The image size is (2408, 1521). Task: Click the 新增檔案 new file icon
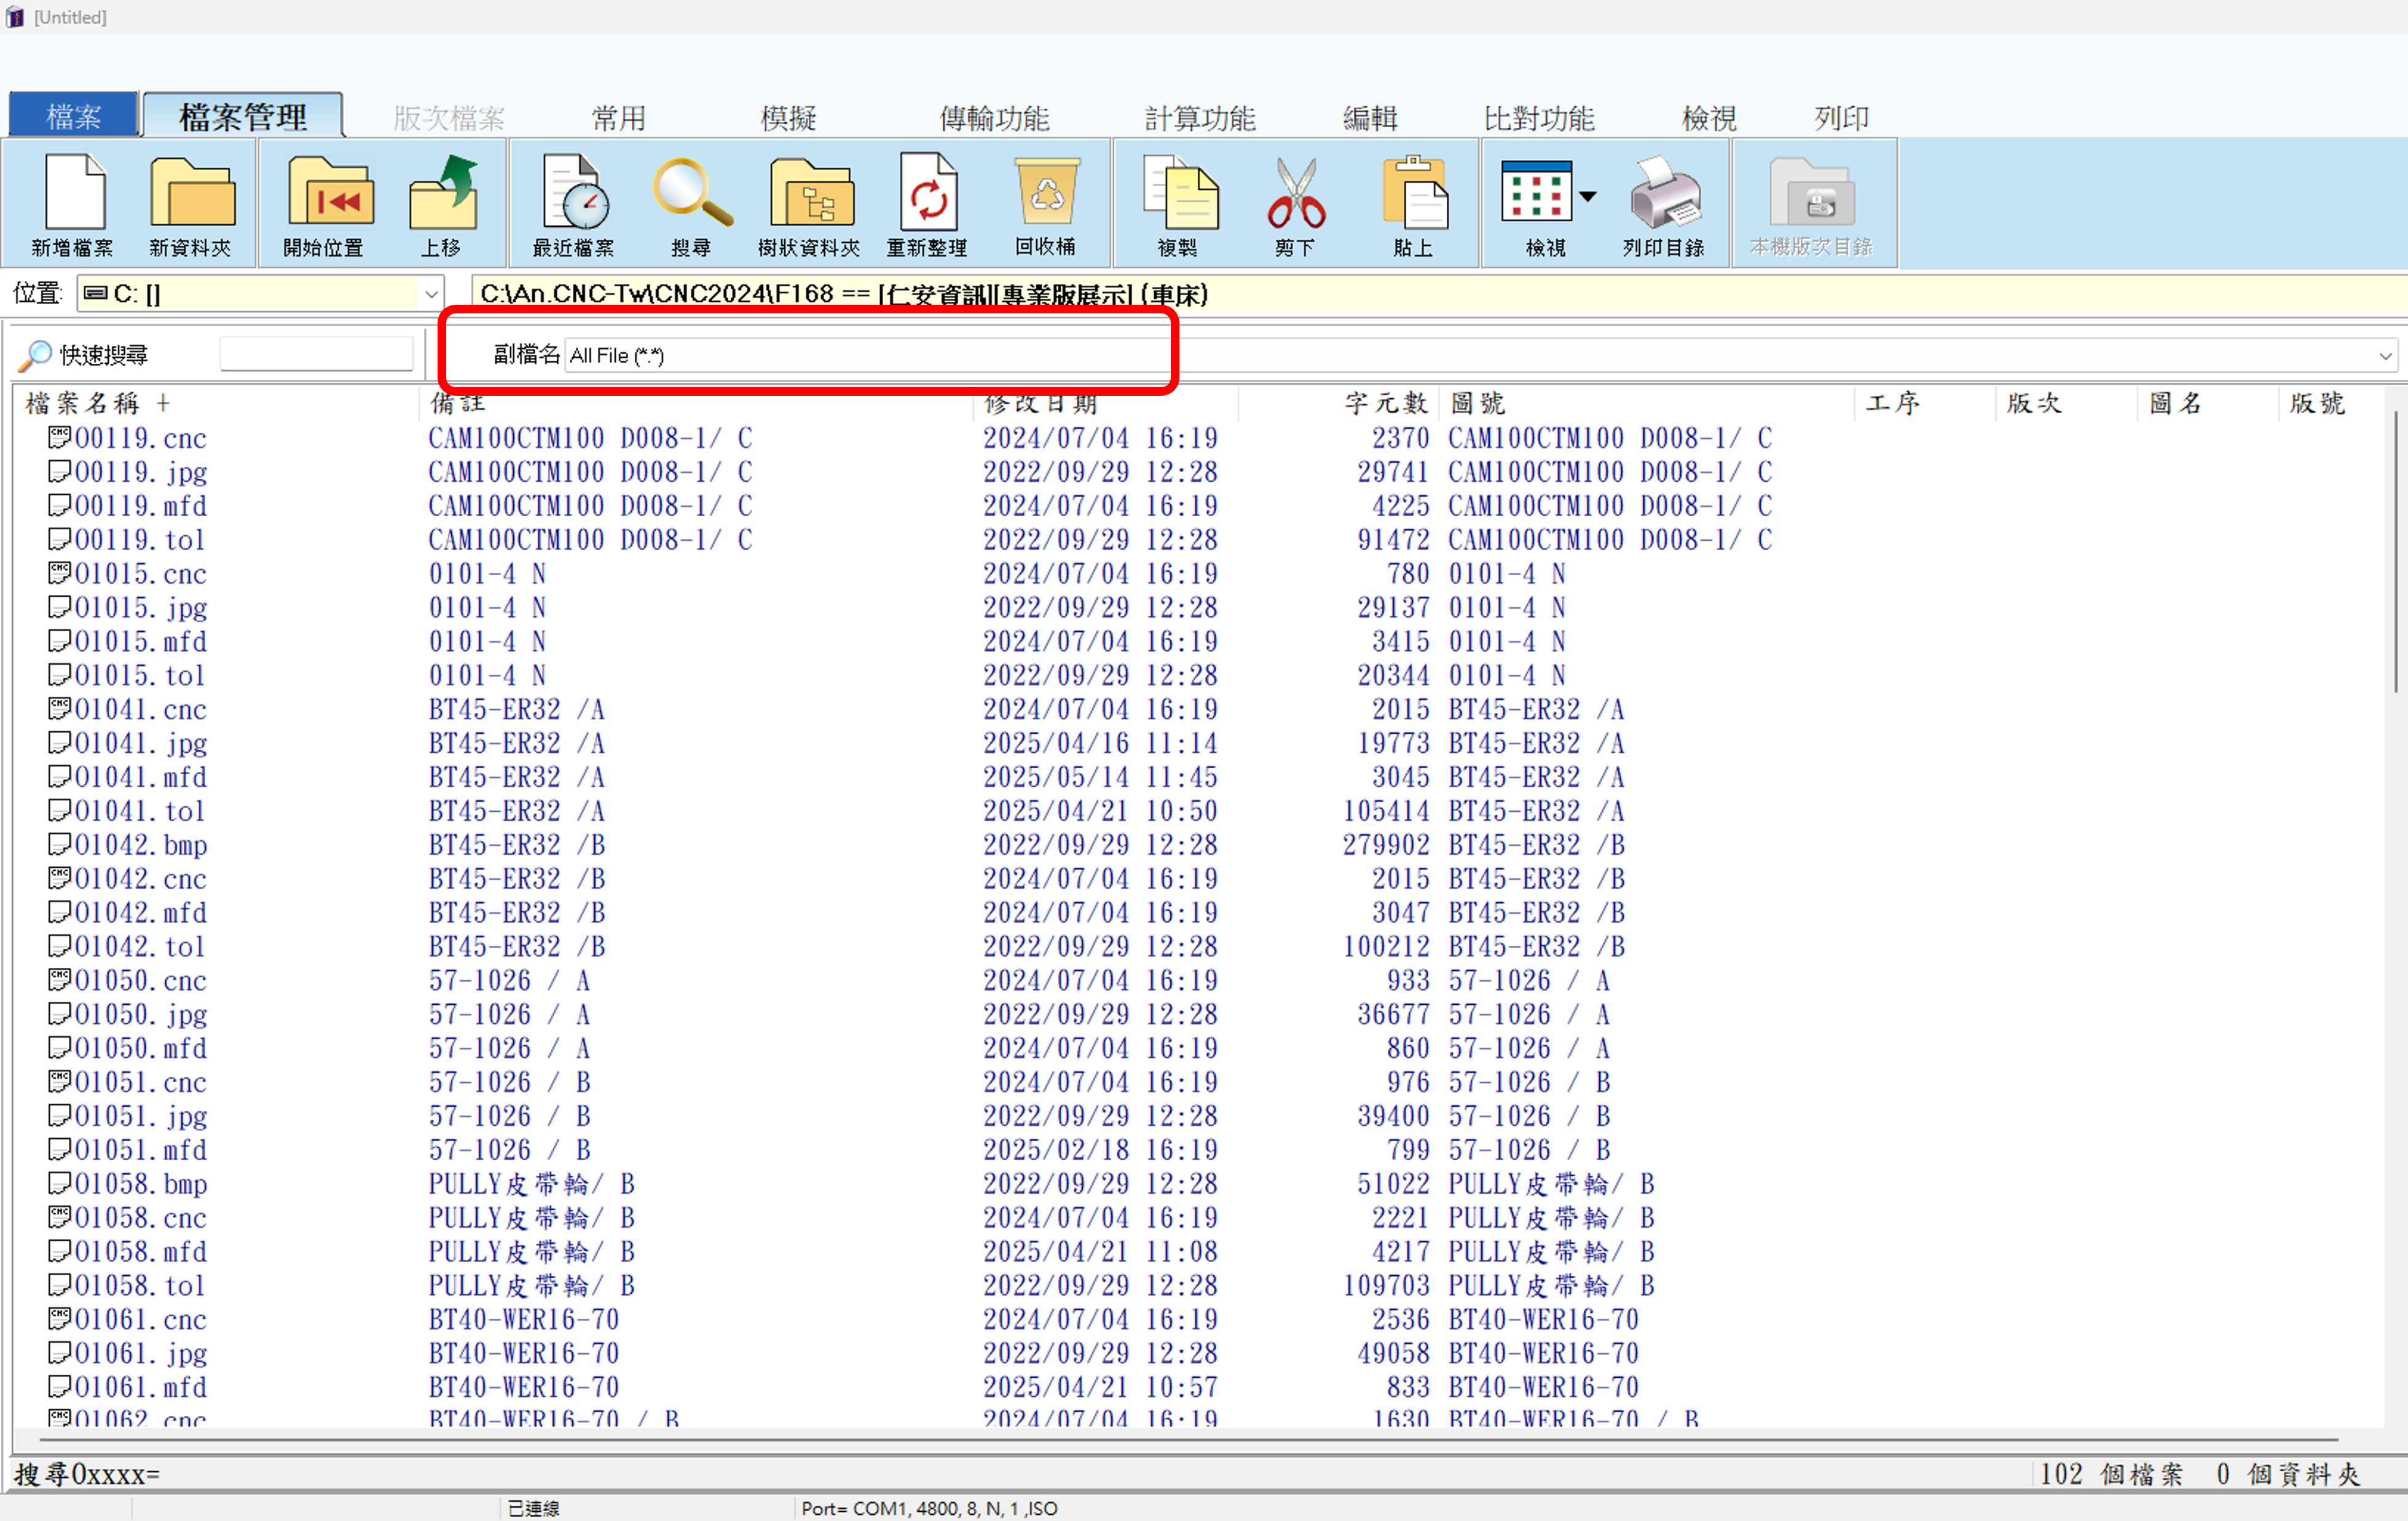[x=72, y=204]
